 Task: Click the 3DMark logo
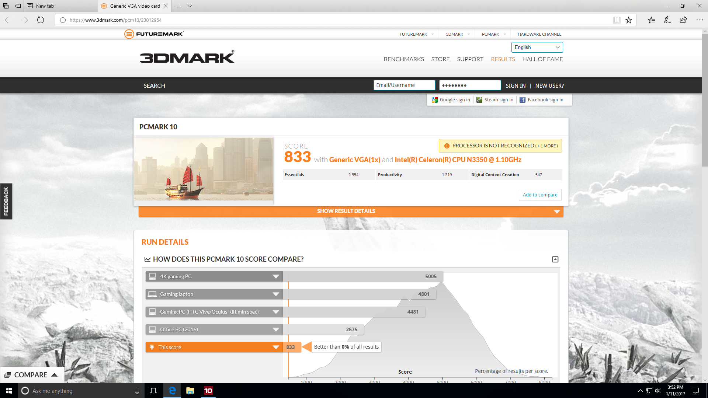[187, 57]
